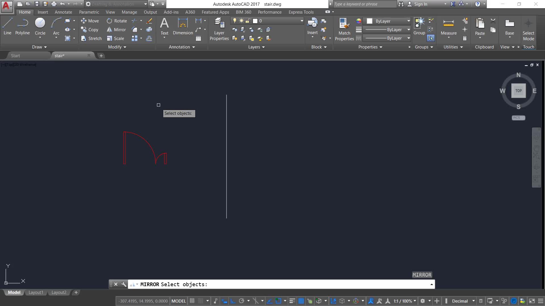Viewport: 545px width, 306px height.
Task: Select the Line drawing tool
Action: pyautogui.click(x=7, y=26)
